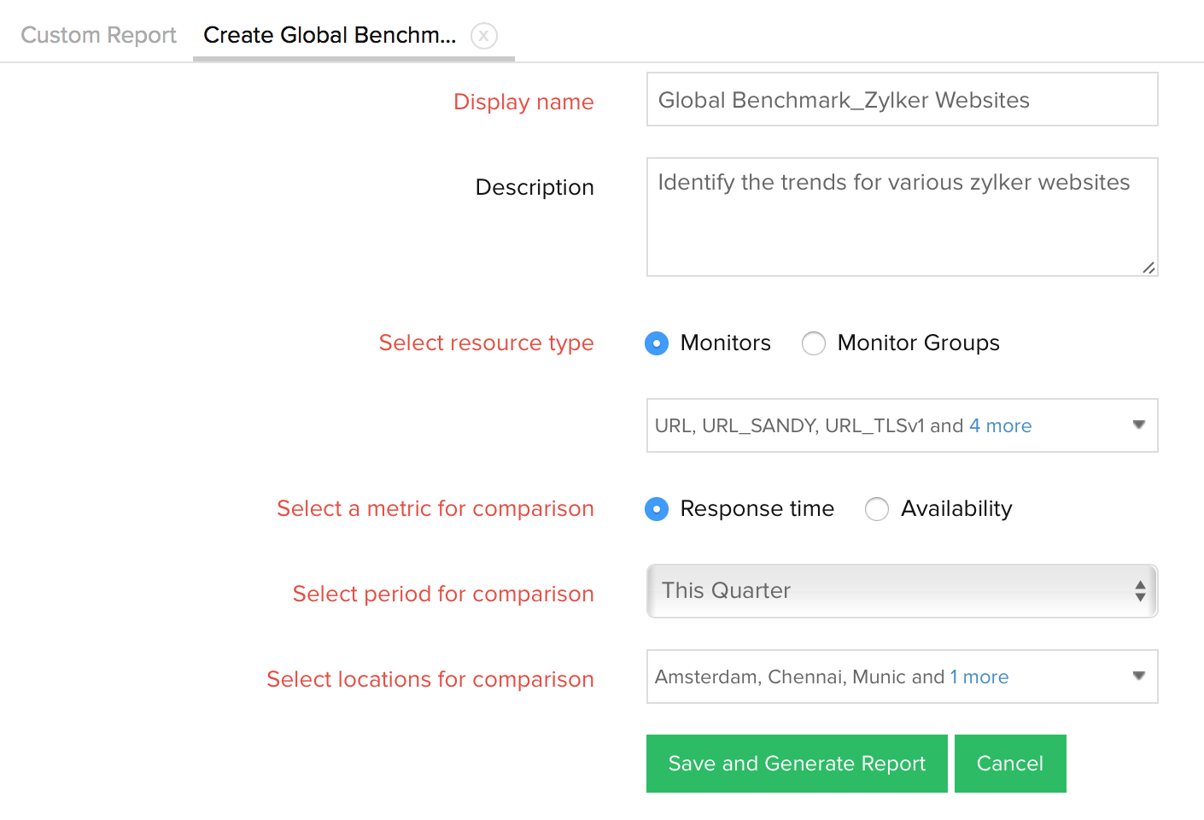The width and height of the screenshot is (1204, 820).
Task: Click inside the Description text area
Action: click(902, 218)
